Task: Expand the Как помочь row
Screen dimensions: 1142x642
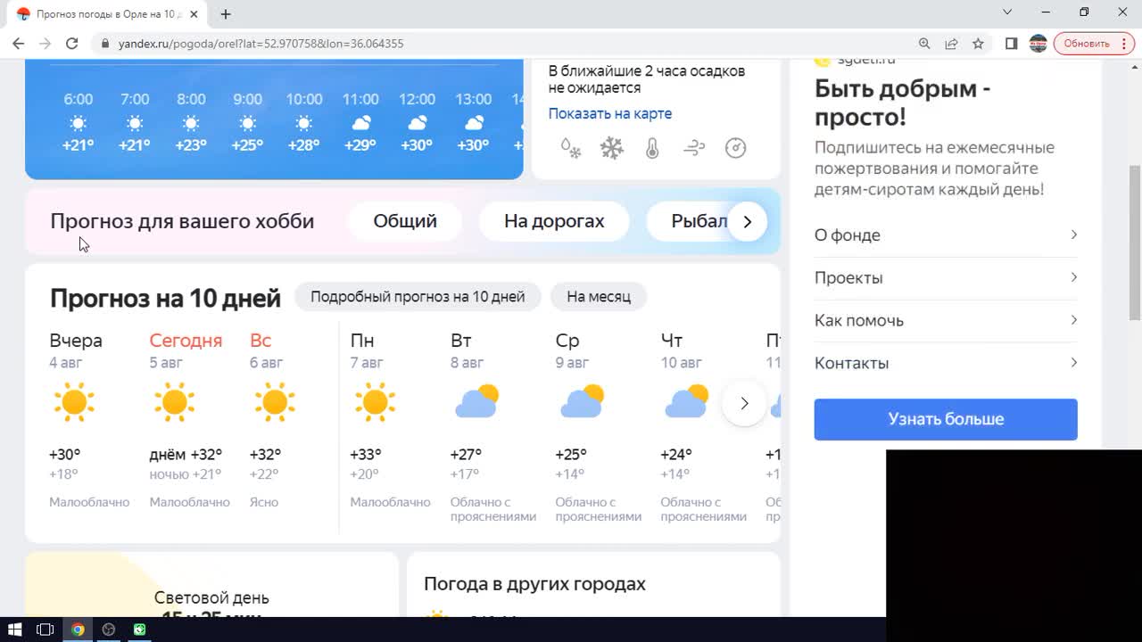Action: (946, 321)
